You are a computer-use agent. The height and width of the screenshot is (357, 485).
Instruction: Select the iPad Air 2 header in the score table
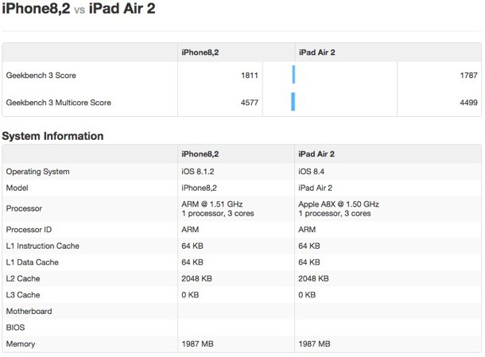click(317, 52)
